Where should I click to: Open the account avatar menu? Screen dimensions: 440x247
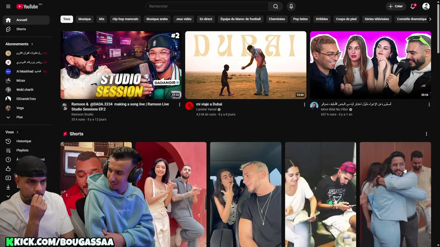click(426, 7)
